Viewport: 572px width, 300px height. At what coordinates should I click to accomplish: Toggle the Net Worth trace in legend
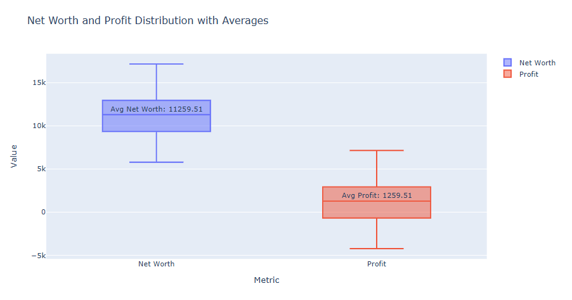[x=536, y=63]
